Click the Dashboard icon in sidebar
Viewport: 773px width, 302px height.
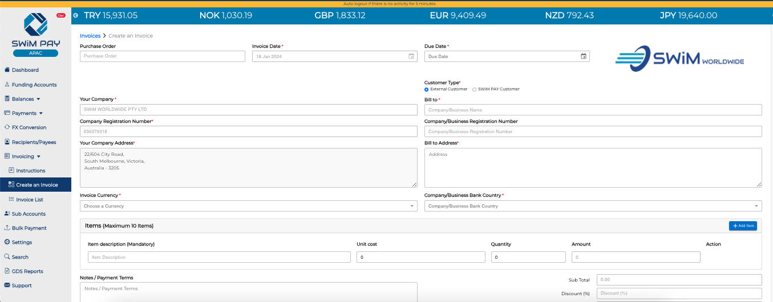tap(7, 70)
